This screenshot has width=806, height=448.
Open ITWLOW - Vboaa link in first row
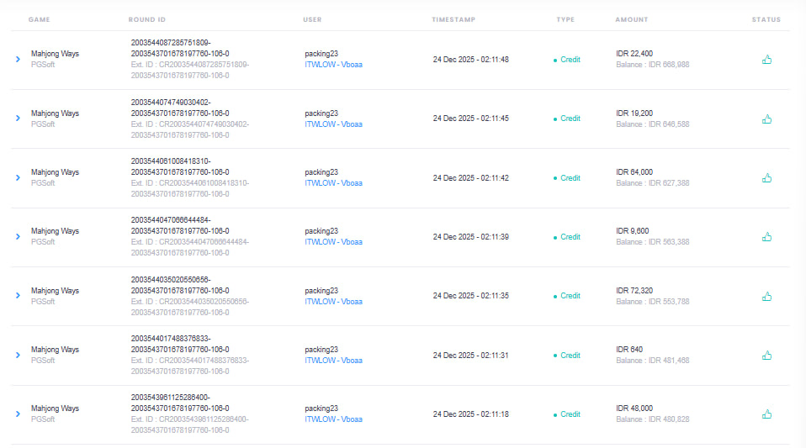tap(333, 65)
